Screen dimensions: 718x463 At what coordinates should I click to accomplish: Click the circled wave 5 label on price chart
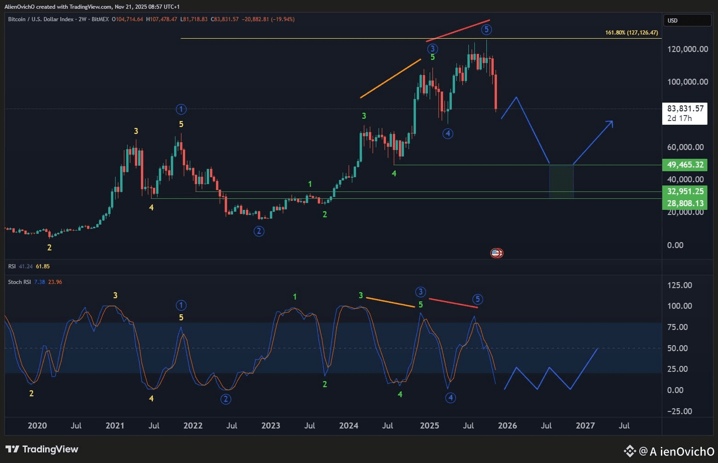point(486,30)
